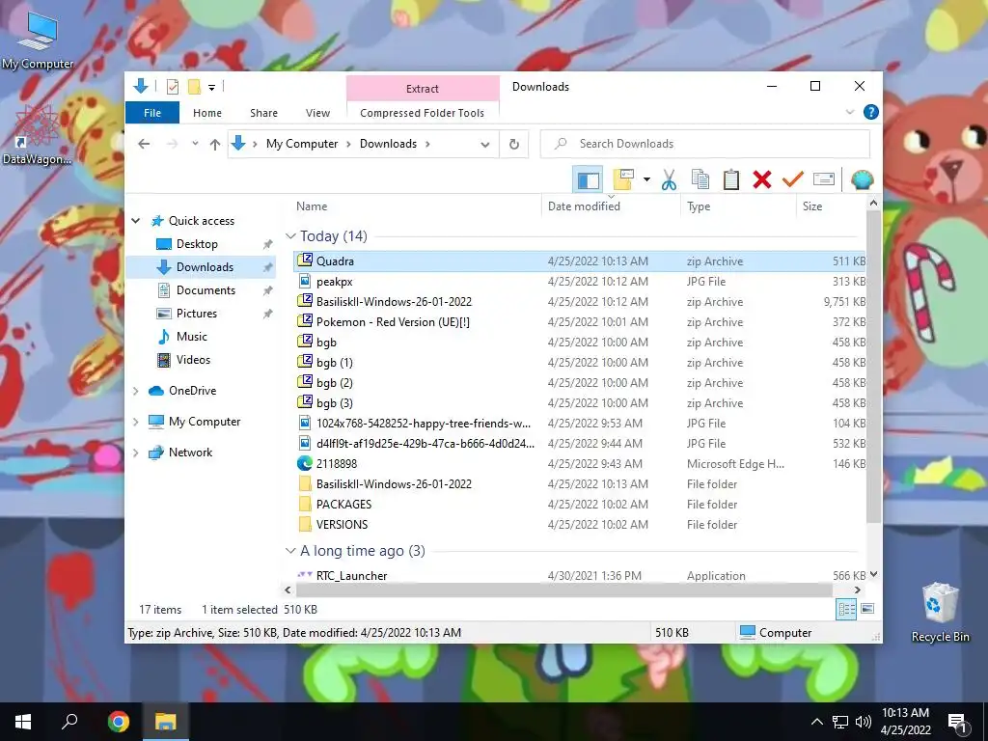
Task: Go back with the Back arrow button
Action: (144, 144)
